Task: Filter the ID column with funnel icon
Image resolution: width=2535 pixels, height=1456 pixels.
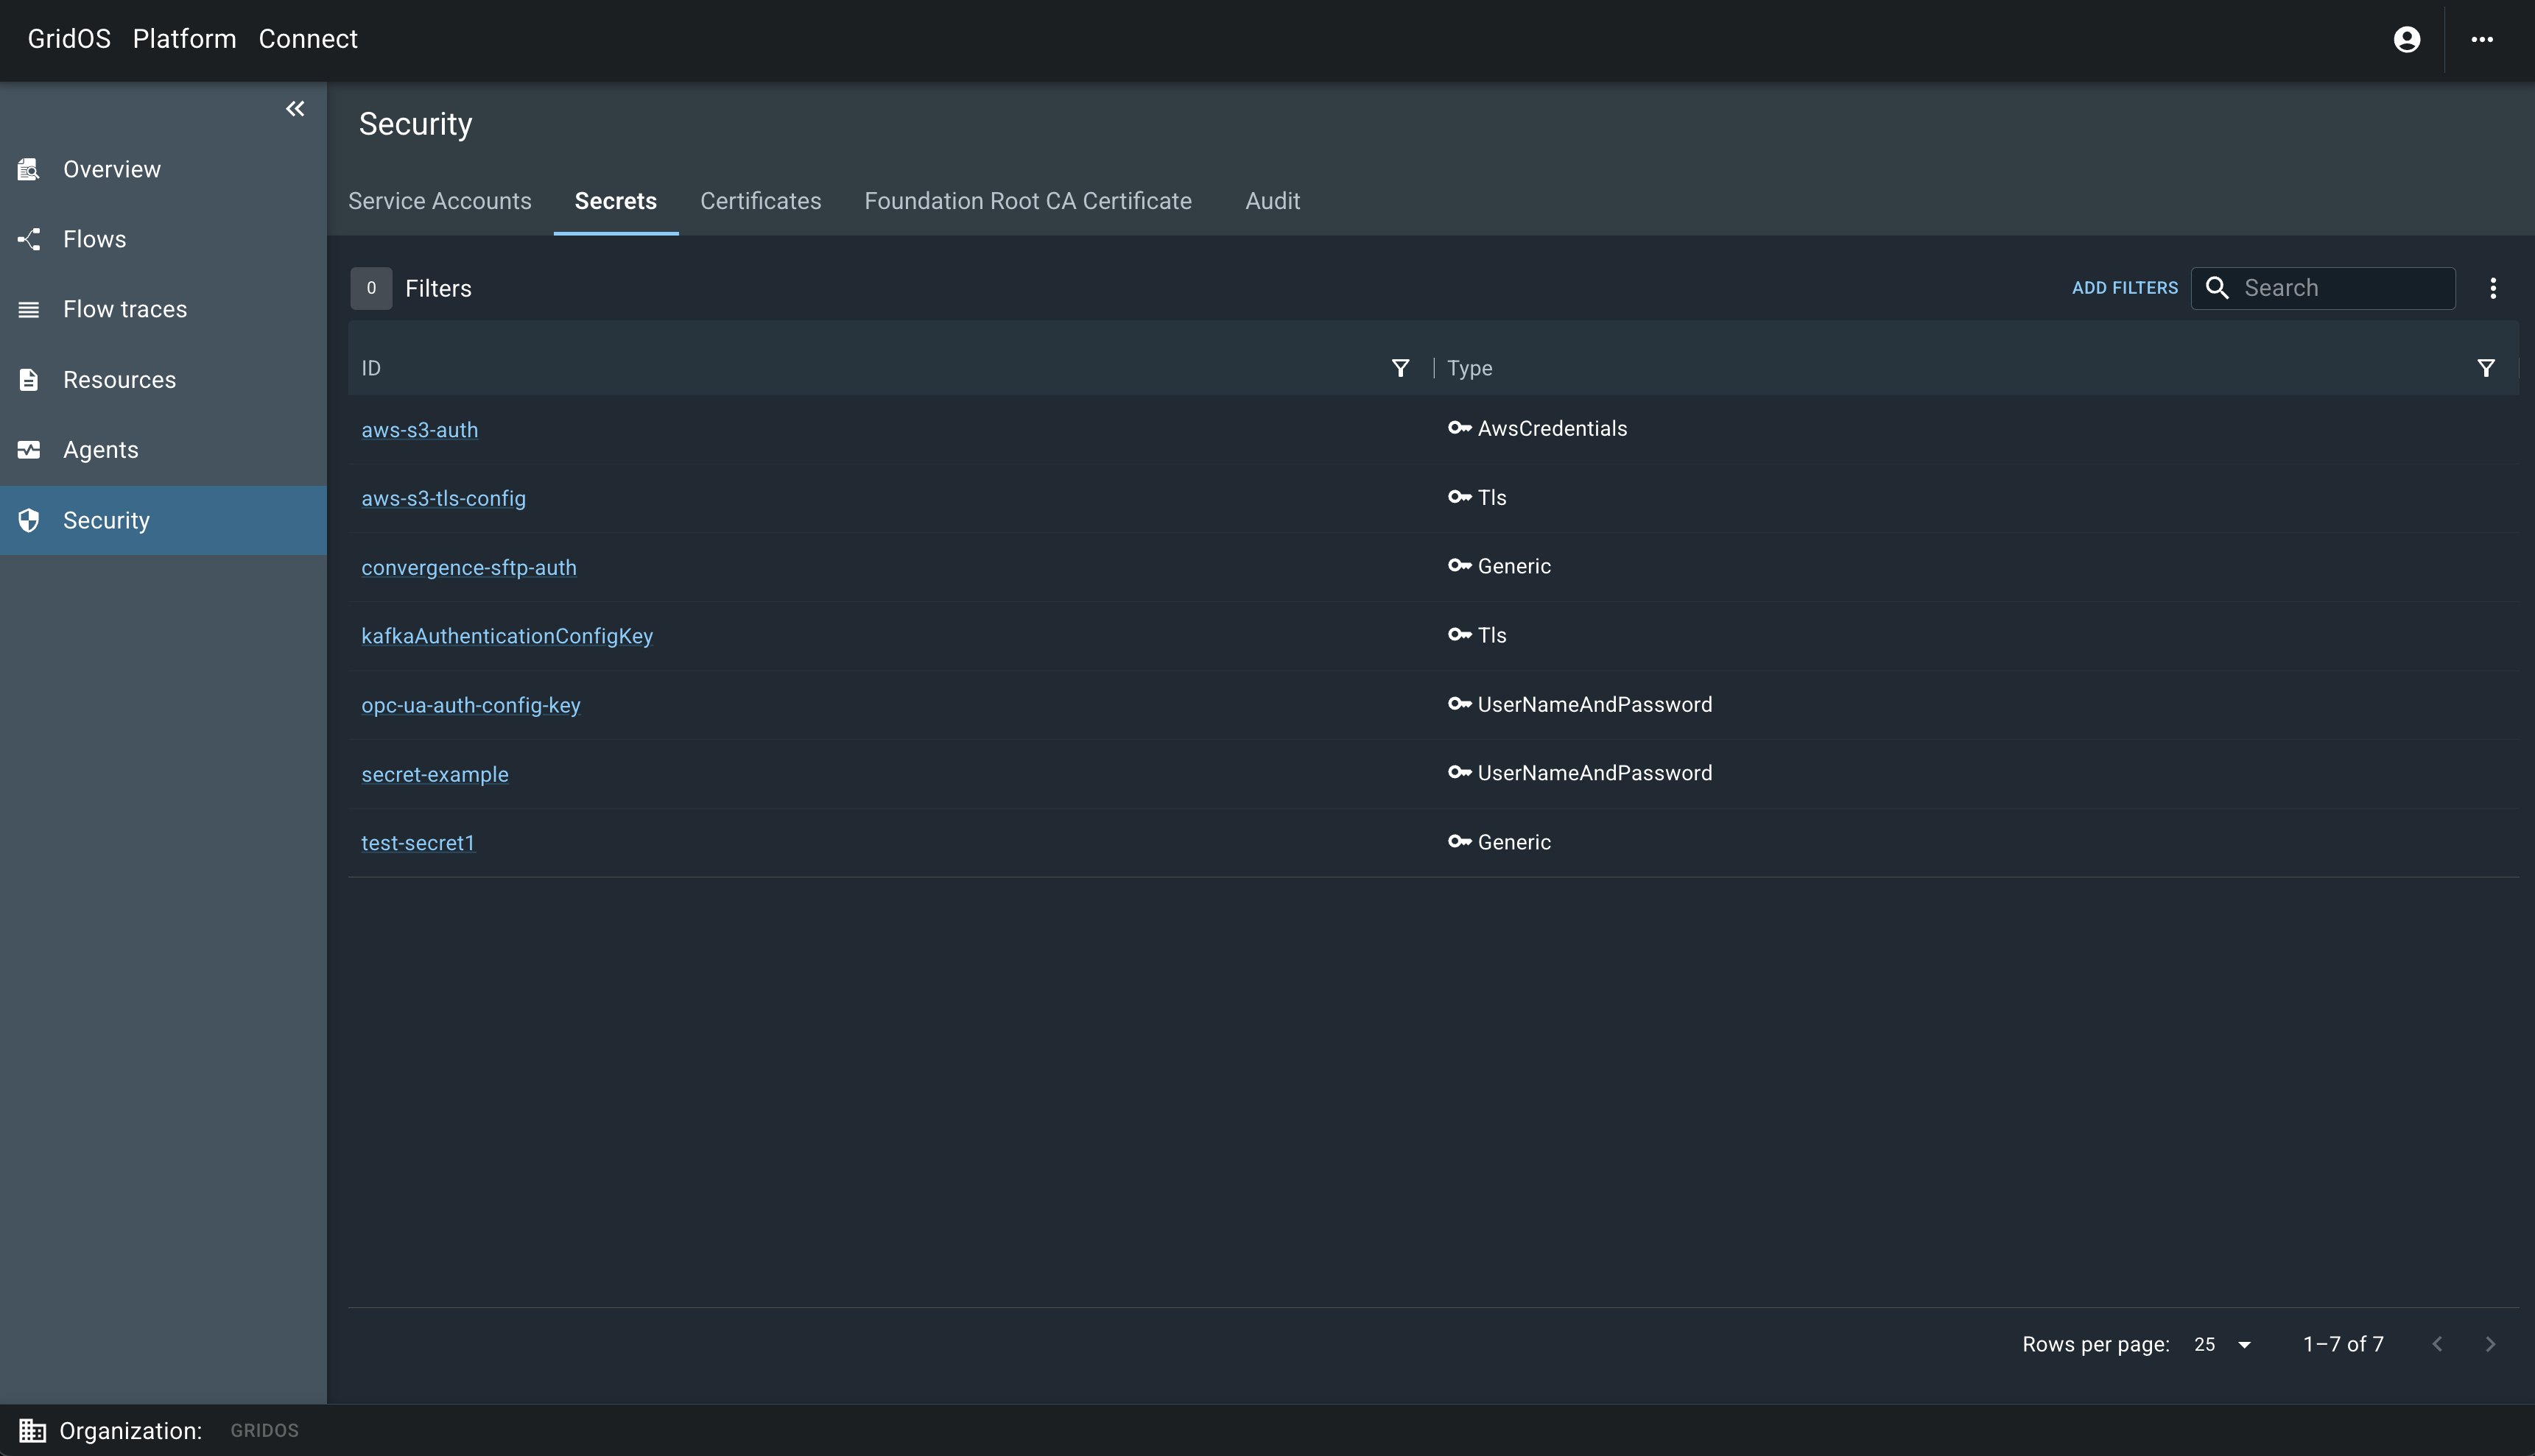Action: 1401,368
